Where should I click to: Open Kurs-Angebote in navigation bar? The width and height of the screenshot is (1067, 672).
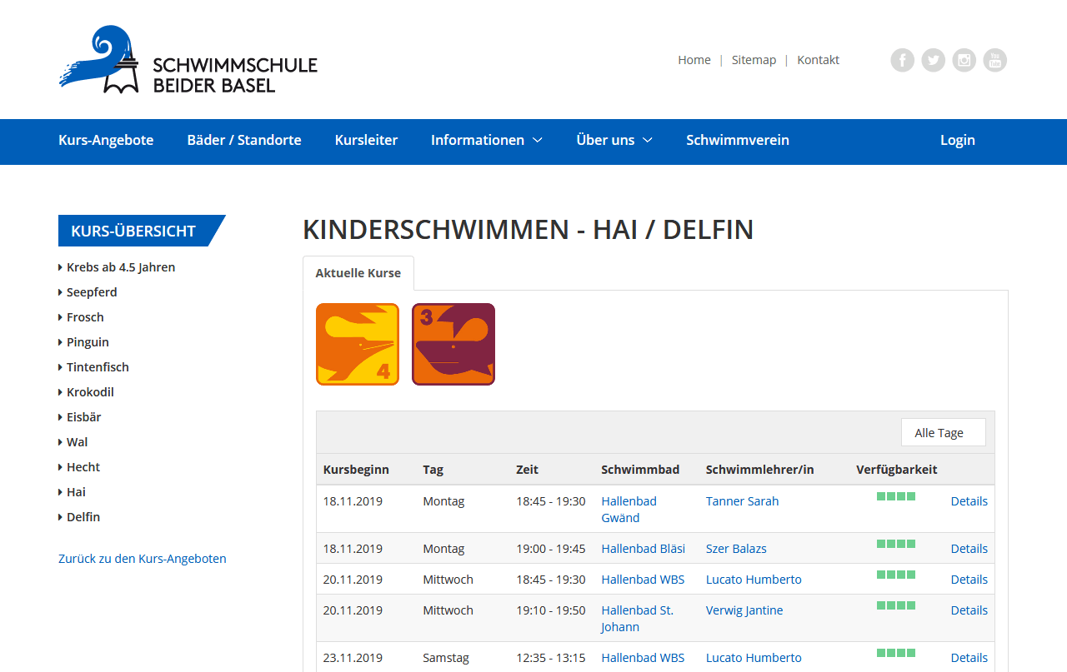tap(106, 140)
